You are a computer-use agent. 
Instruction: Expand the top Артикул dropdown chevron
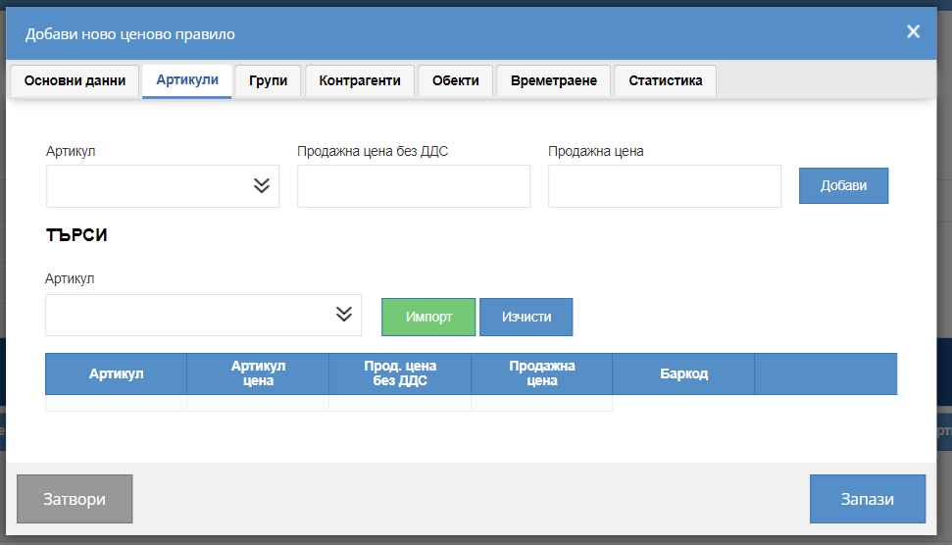tap(262, 185)
